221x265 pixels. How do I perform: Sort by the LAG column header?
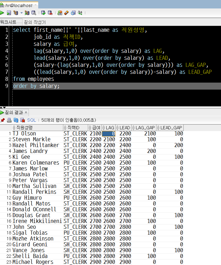[x=109, y=128]
